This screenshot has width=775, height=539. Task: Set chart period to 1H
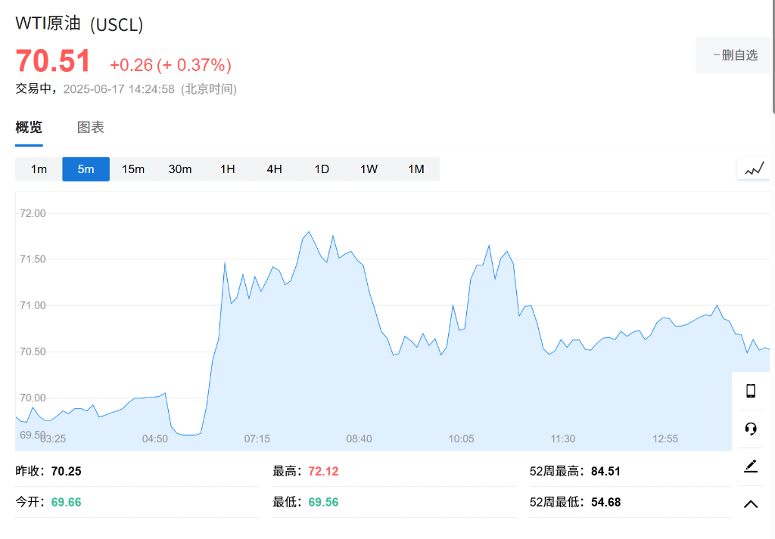pos(227,169)
